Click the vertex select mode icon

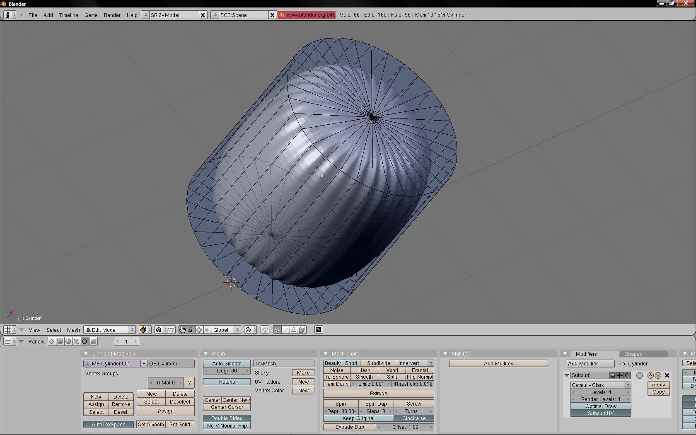(277, 330)
